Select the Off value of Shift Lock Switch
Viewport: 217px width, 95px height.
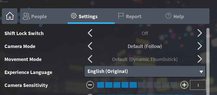145,33
